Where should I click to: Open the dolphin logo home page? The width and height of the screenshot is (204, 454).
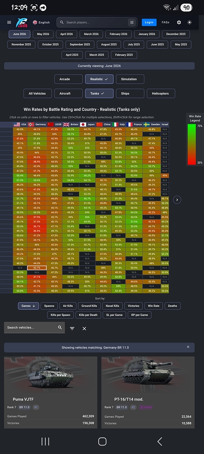(22, 22)
